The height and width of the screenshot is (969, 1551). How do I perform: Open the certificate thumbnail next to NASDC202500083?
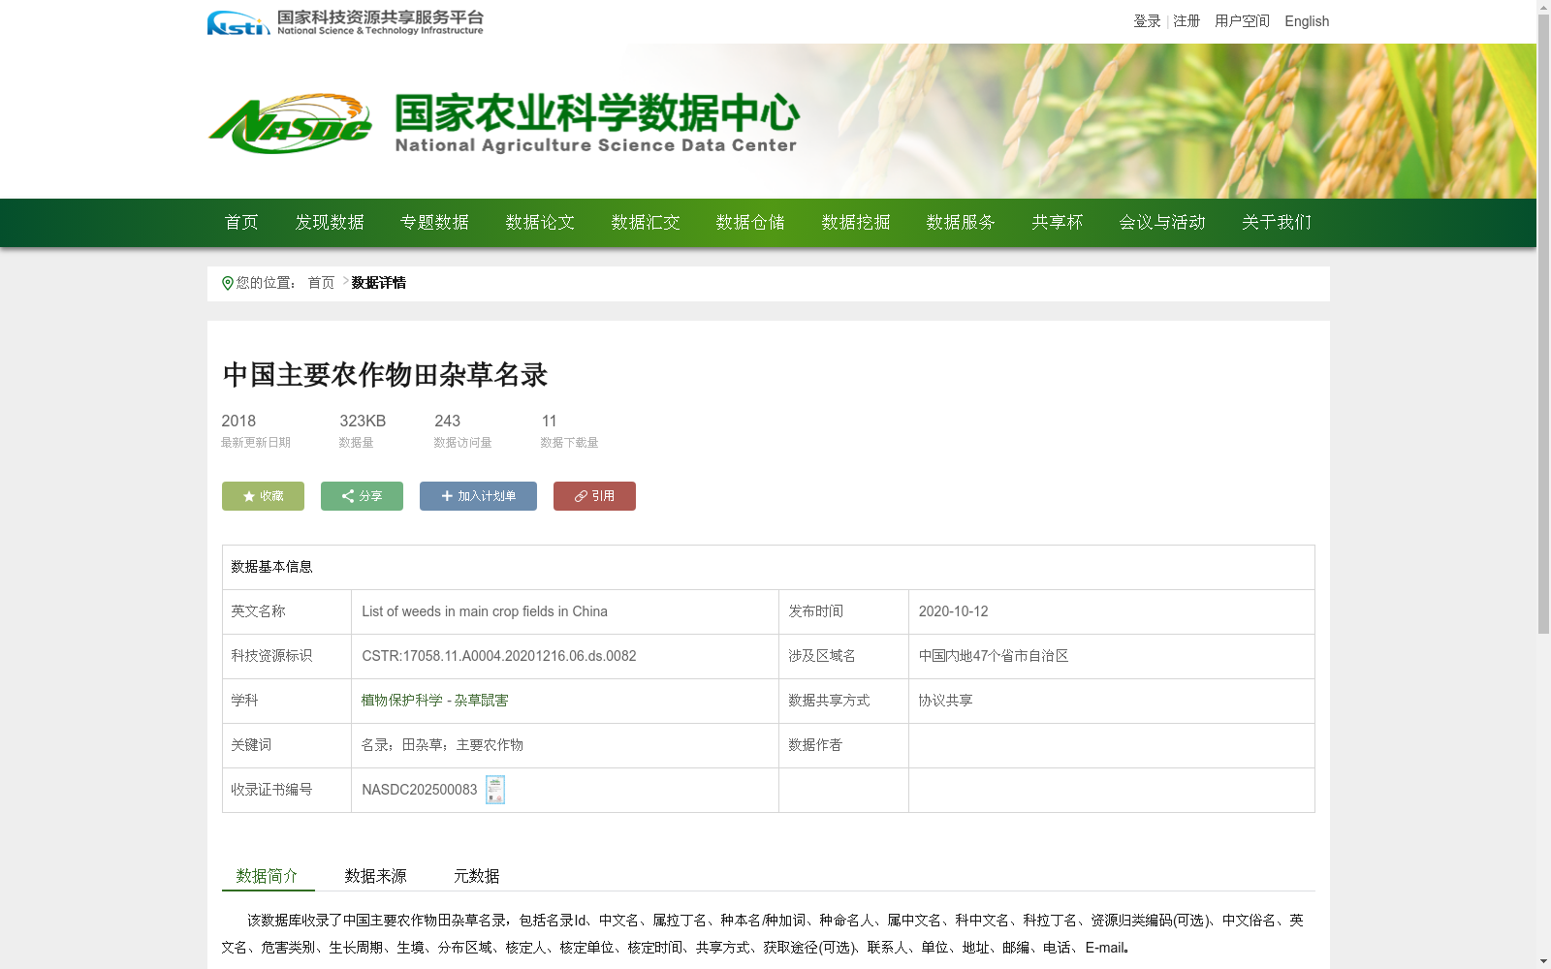(495, 790)
